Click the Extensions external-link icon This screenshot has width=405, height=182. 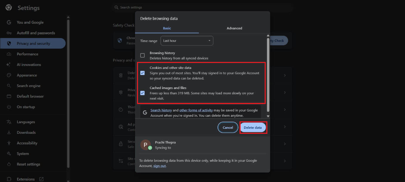41,179
